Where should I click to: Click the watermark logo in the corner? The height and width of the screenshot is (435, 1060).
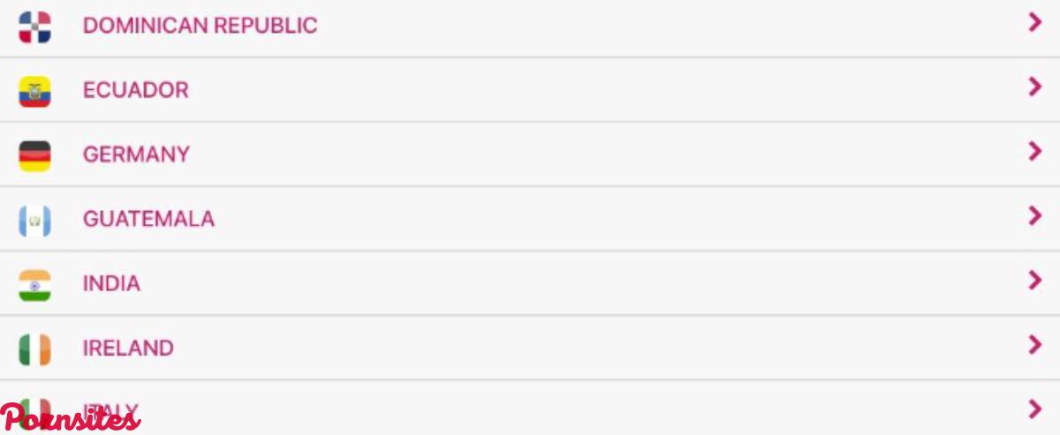[x=71, y=418]
